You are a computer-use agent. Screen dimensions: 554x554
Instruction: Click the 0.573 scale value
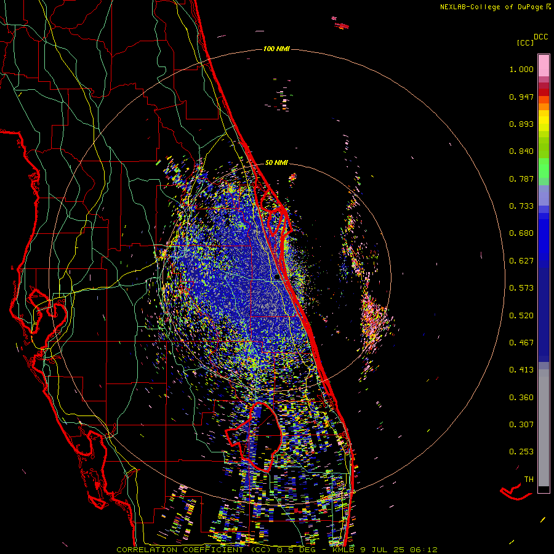[x=521, y=288]
